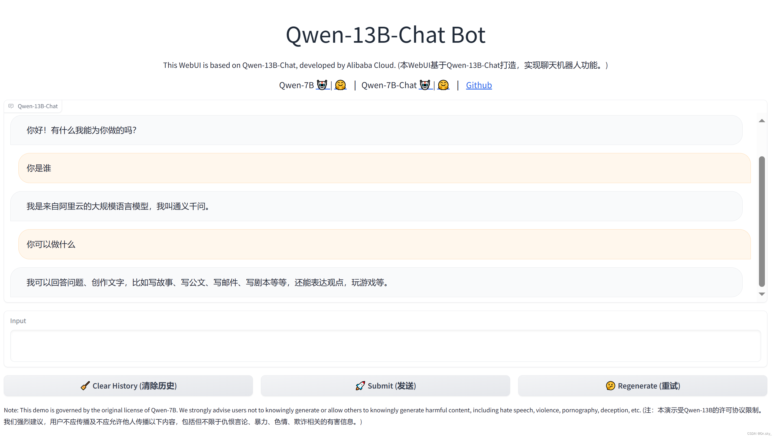
Task: Open the Github link
Action: click(x=479, y=85)
